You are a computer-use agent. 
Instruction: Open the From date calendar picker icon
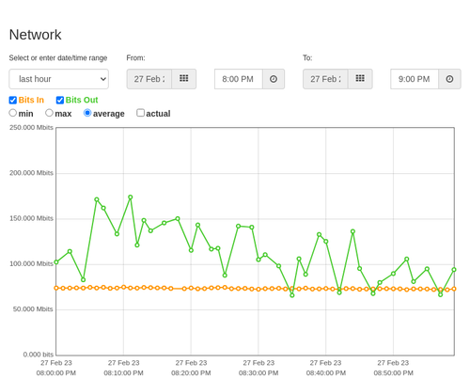click(x=184, y=79)
